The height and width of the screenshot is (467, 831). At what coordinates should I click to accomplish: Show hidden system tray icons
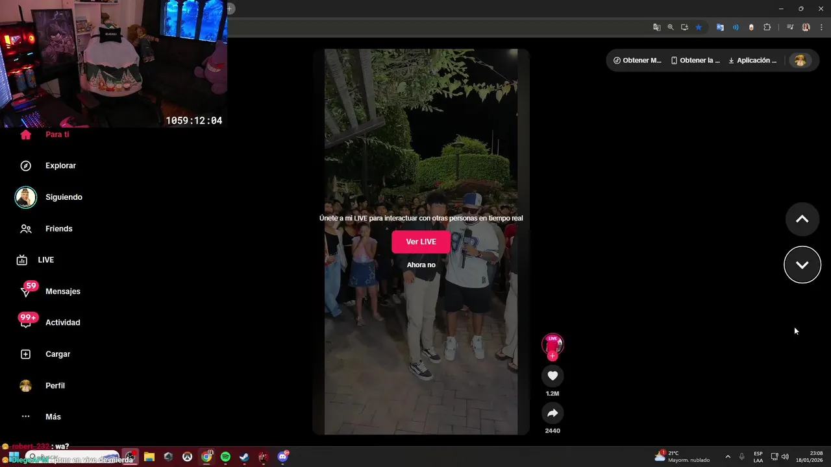728,457
